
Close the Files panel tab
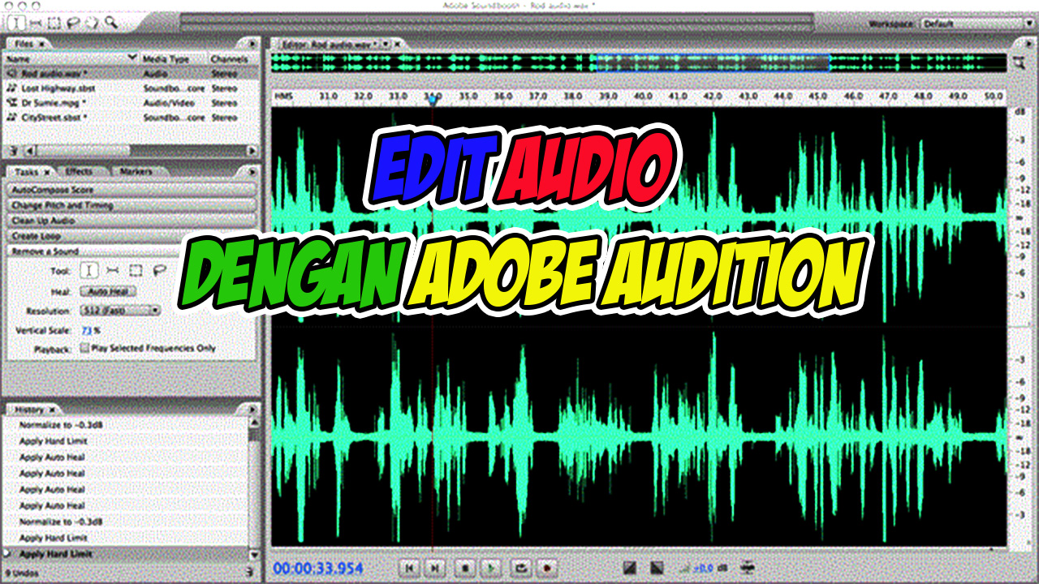(x=41, y=43)
